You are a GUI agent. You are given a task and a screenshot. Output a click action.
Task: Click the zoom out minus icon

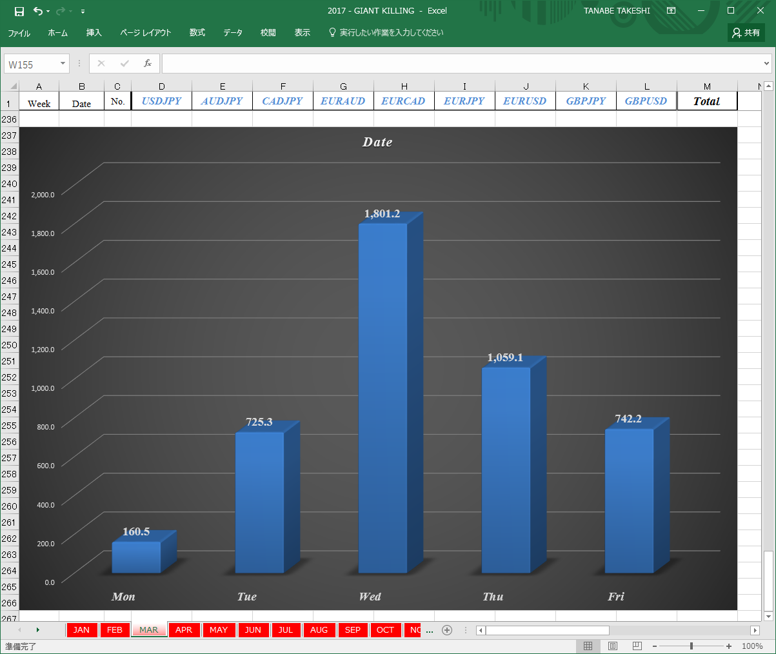pyautogui.click(x=654, y=646)
